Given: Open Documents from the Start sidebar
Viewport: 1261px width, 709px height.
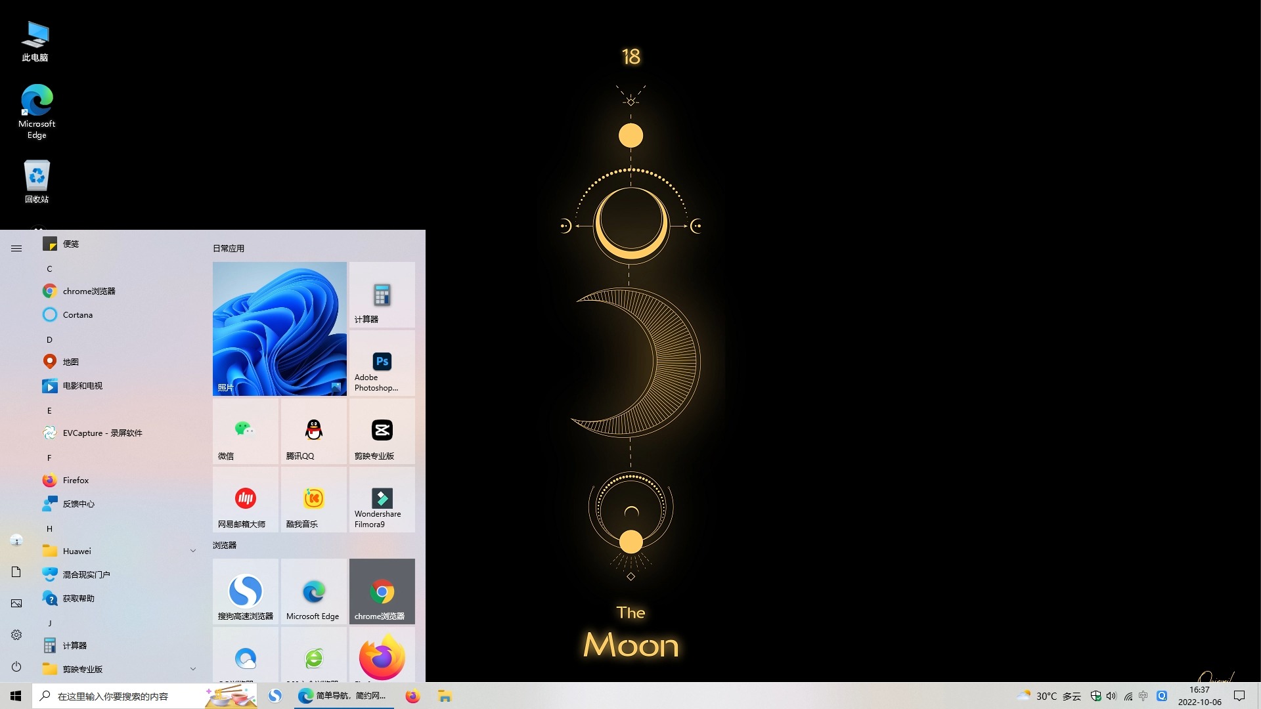Looking at the screenshot, I should click(x=16, y=572).
